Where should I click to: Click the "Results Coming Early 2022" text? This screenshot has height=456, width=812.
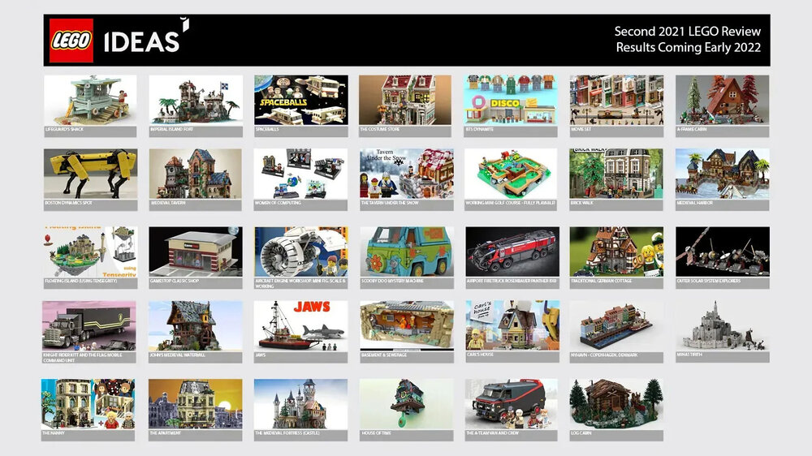click(689, 48)
